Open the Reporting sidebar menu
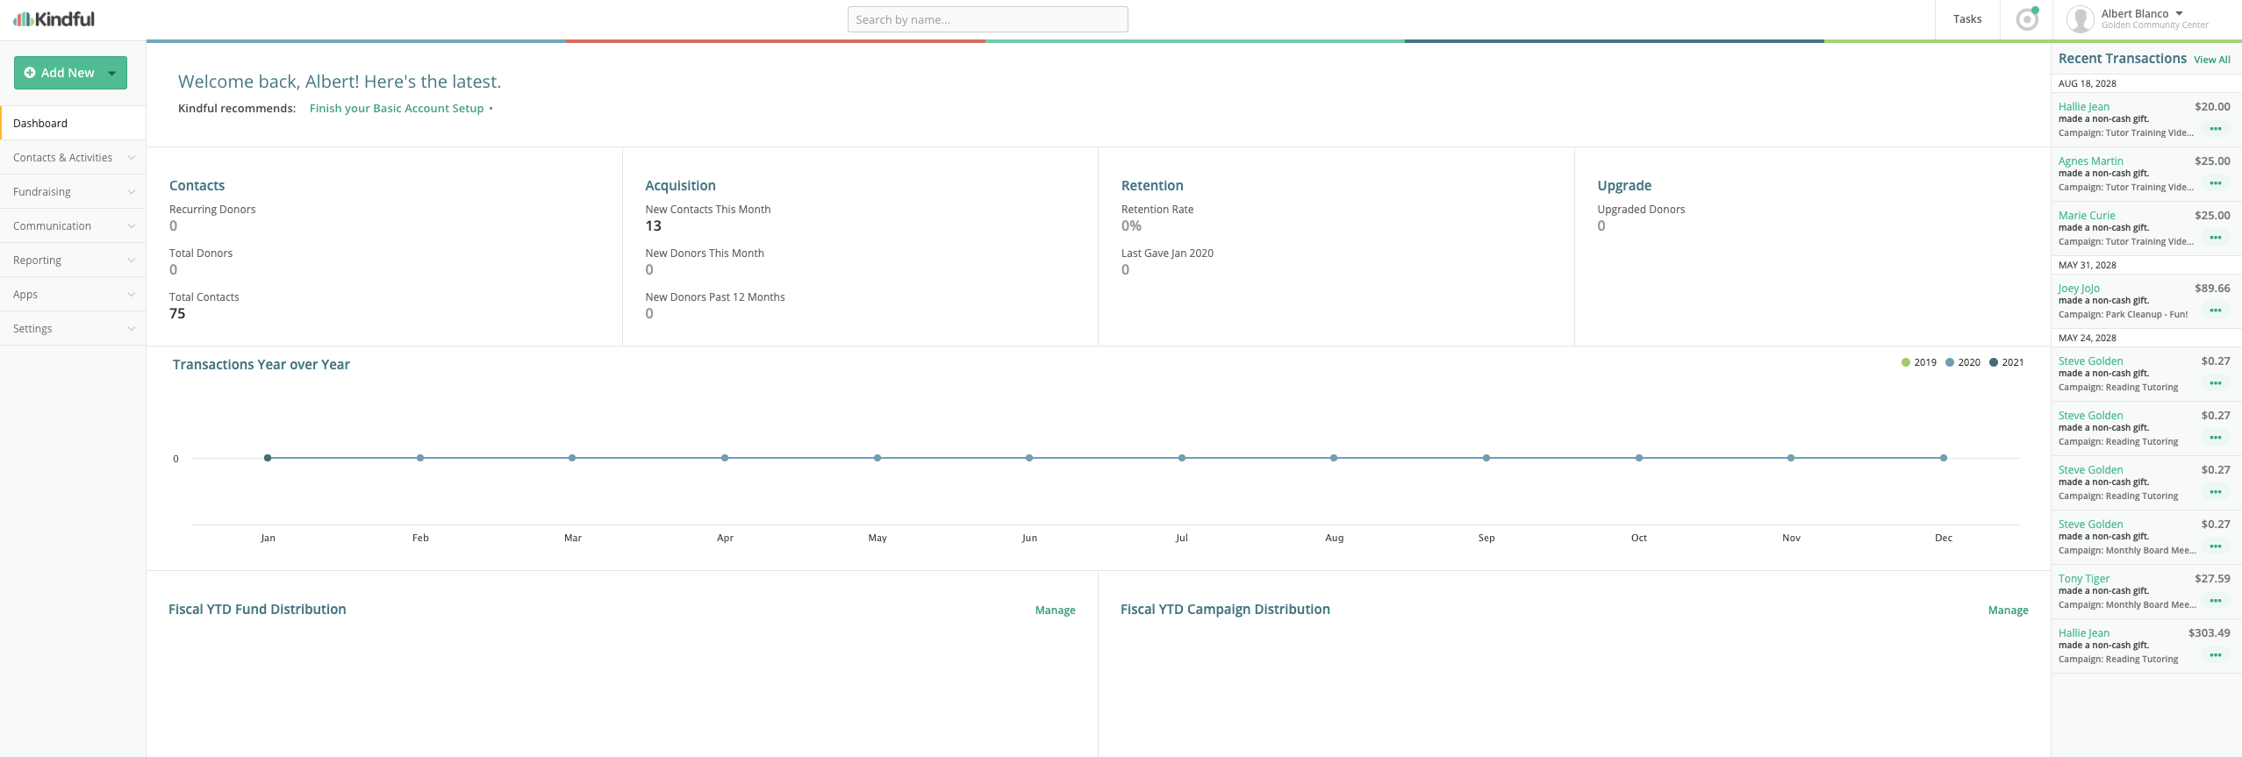Image resolution: width=2242 pixels, height=757 pixels. point(73,261)
